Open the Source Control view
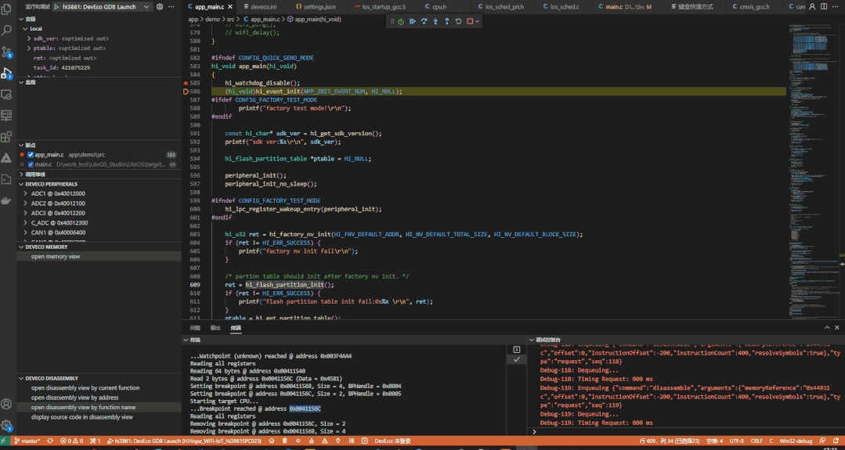 pyautogui.click(x=7, y=52)
